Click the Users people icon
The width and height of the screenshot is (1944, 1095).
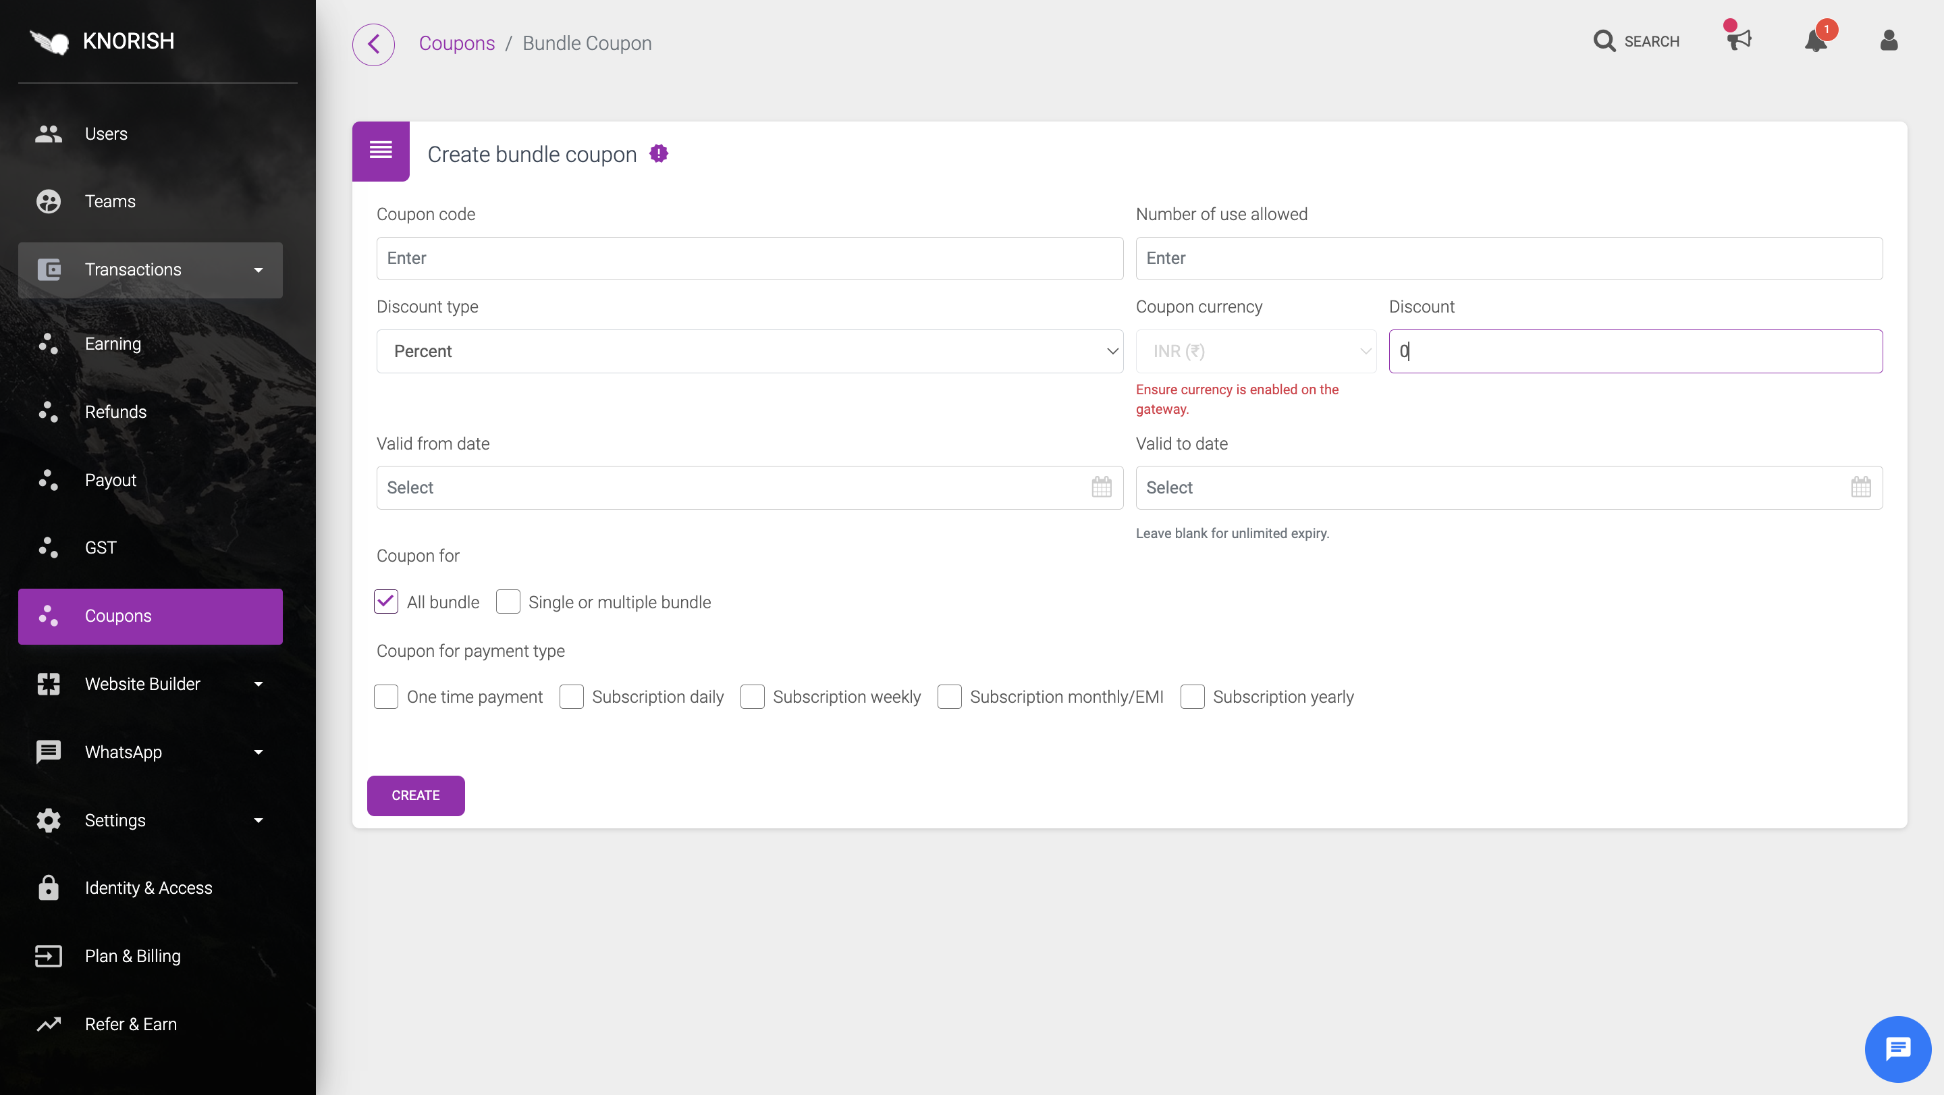point(49,134)
